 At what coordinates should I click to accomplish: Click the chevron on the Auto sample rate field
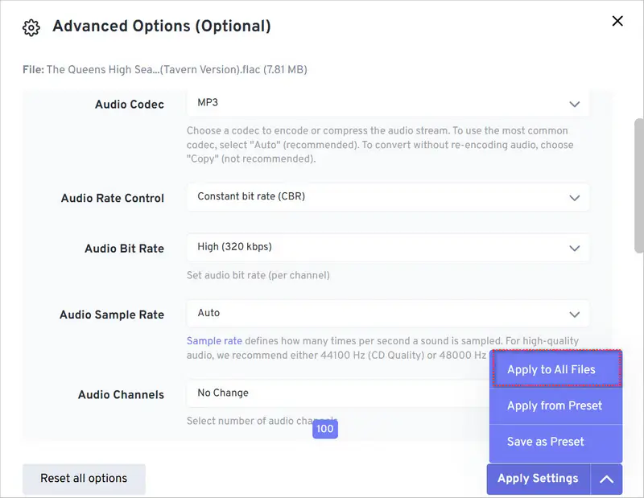tap(575, 314)
